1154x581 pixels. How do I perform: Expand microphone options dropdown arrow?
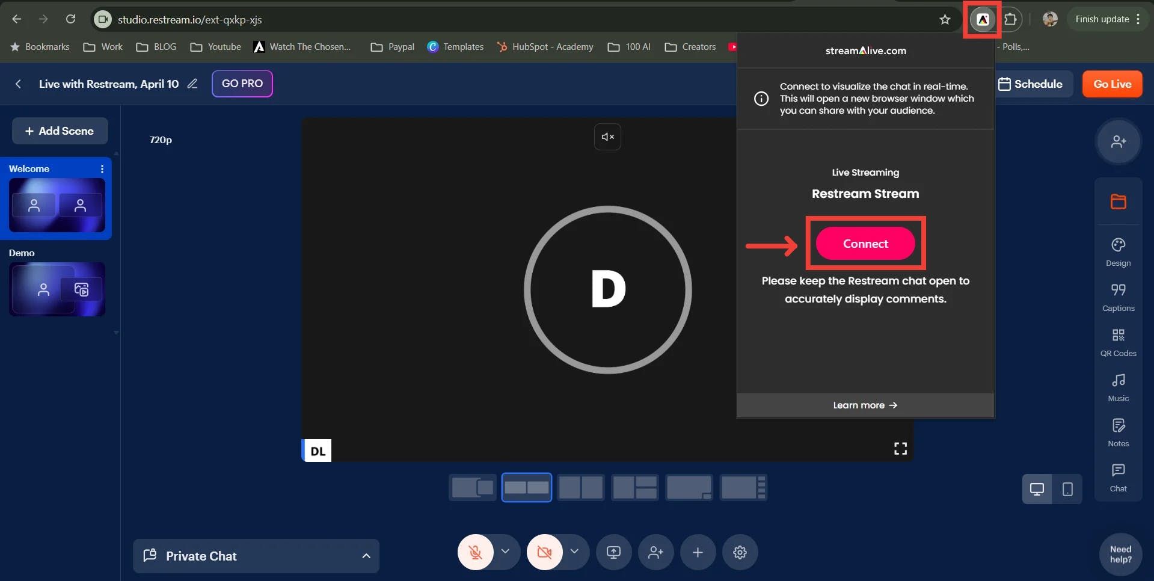pyautogui.click(x=505, y=552)
